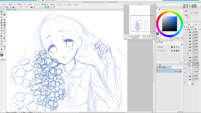Screen dimensions: 201x113
Task: Select the Balloon ellipse tool
Action: 4,41
